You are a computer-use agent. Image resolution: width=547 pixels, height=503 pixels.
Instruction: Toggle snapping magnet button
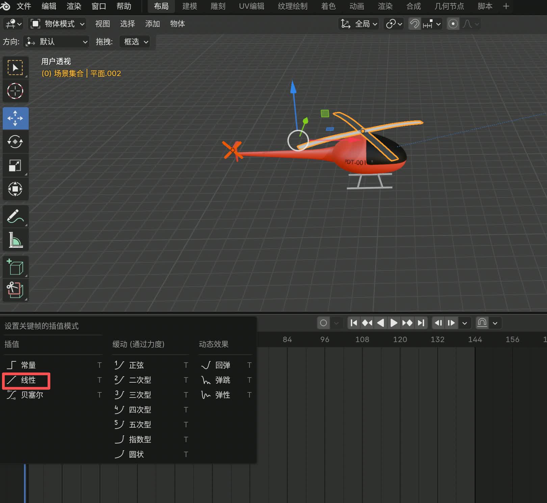414,24
